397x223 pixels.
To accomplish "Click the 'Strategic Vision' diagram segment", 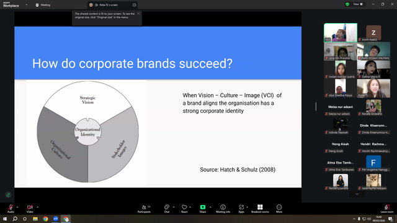I will pyautogui.click(x=87, y=100).
